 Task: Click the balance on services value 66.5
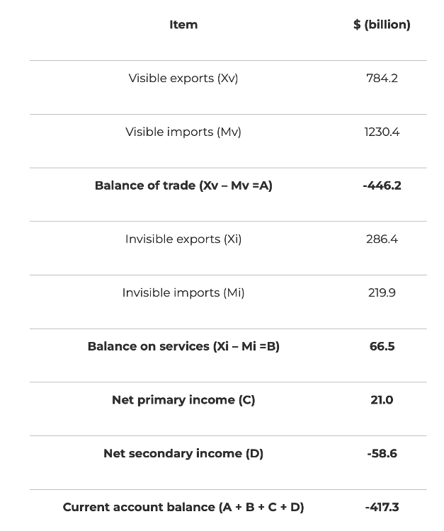[x=382, y=347]
